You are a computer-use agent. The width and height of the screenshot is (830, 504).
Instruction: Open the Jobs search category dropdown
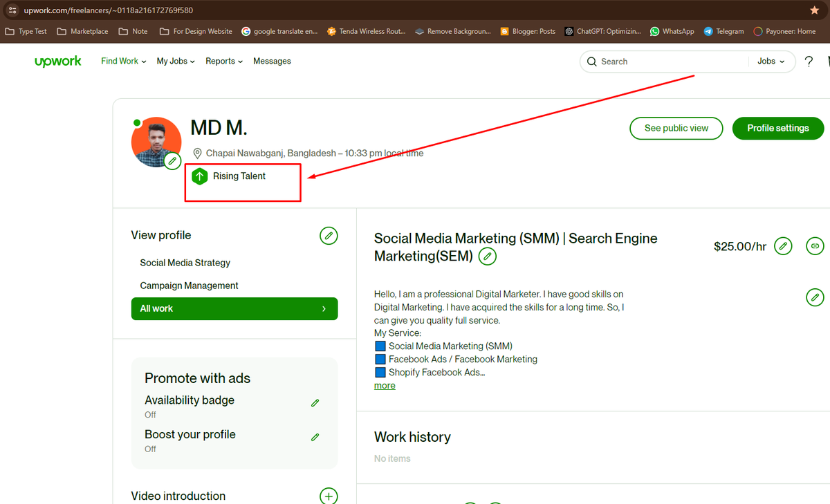click(771, 62)
